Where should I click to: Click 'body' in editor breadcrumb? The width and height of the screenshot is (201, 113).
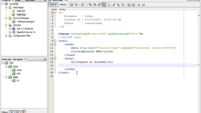click(x=62, y=9)
